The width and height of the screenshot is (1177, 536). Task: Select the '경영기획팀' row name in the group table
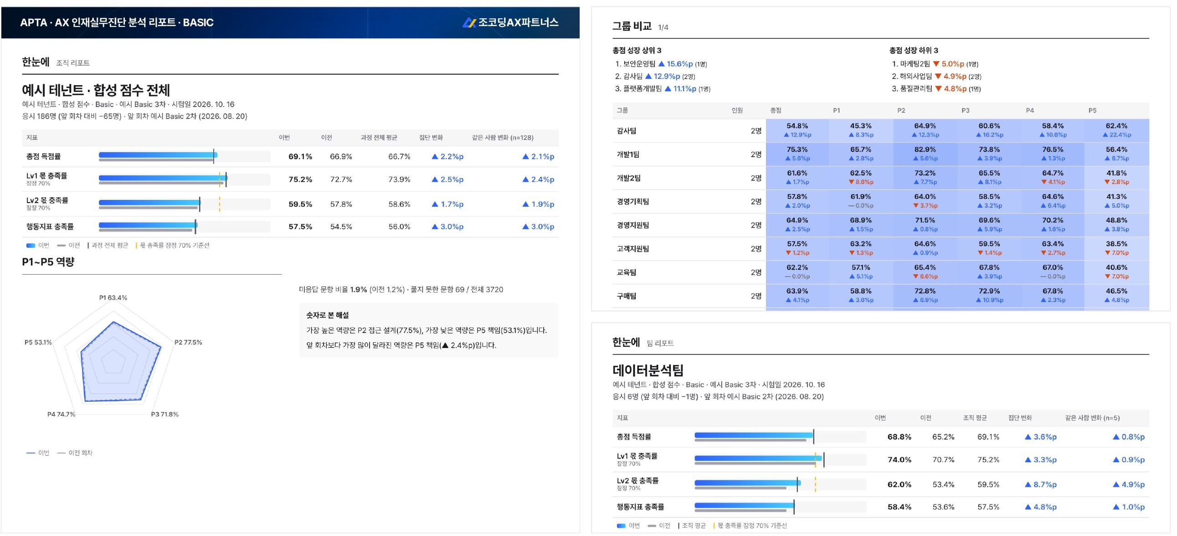(x=633, y=201)
